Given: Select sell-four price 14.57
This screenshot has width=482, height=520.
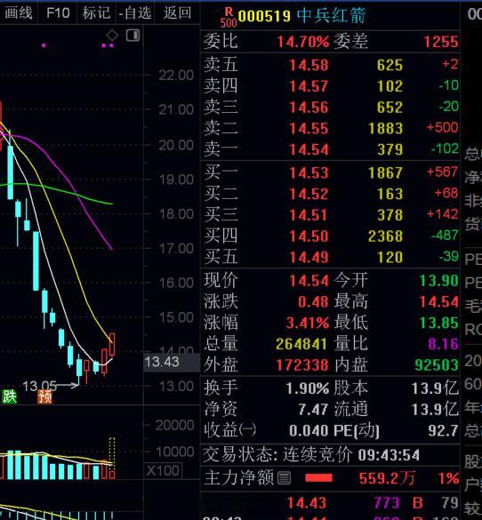Looking at the screenshot, I should [x=309, y=86].
